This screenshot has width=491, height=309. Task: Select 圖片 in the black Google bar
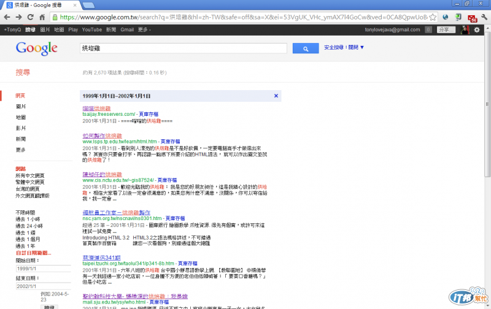pos(45,29)
